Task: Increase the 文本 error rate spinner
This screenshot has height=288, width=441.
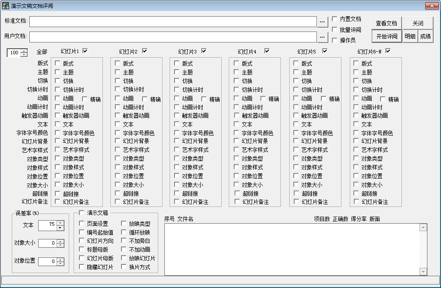Action: [60, 223]
